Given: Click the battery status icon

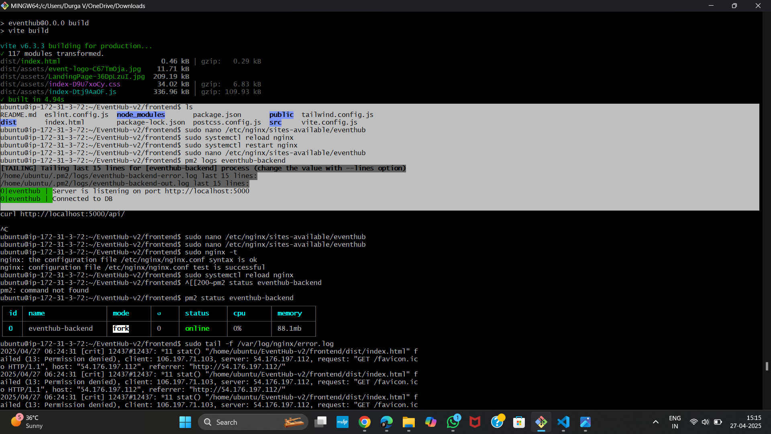Looking at the screenshot, I should [718, 422].
